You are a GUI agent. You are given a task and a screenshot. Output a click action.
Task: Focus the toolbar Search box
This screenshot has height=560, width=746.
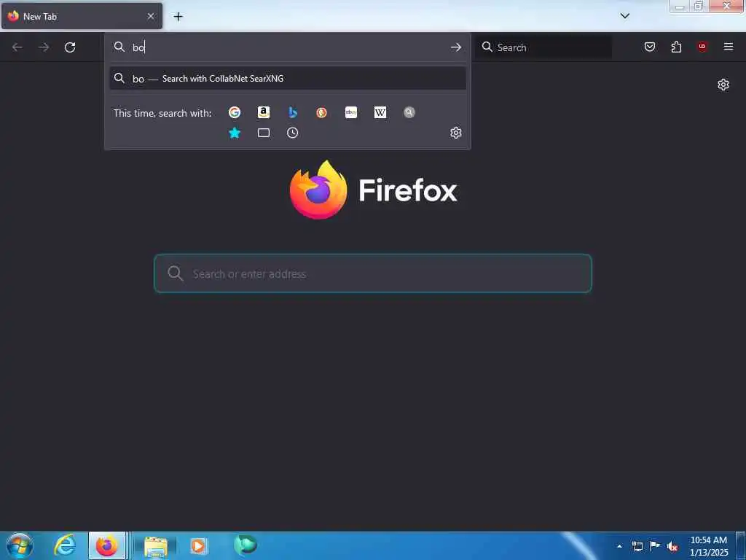(x=543, y=47)
